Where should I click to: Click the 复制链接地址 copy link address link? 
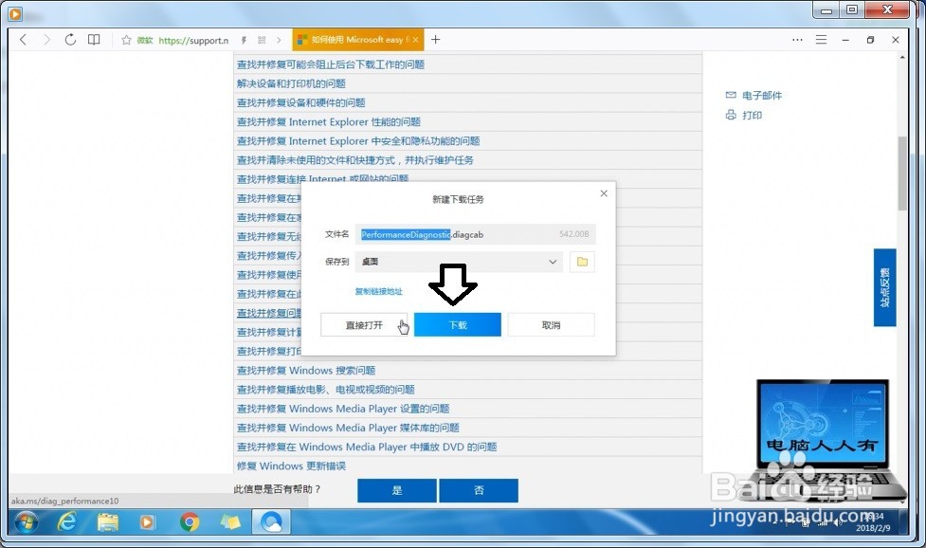point(378,291)
